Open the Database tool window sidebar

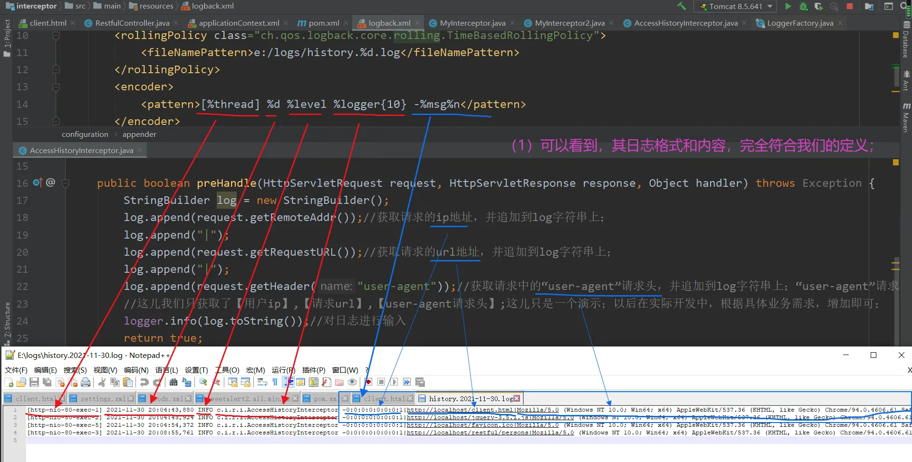pyautogui.click(x=906, y=40)
